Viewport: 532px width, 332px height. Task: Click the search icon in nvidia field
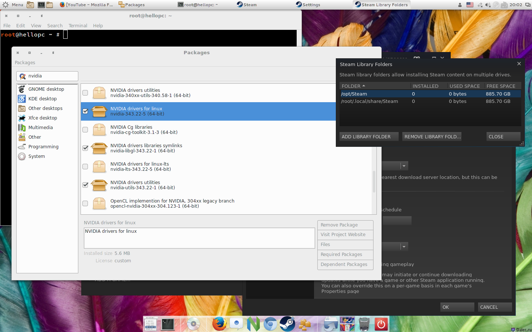[23, 76]
